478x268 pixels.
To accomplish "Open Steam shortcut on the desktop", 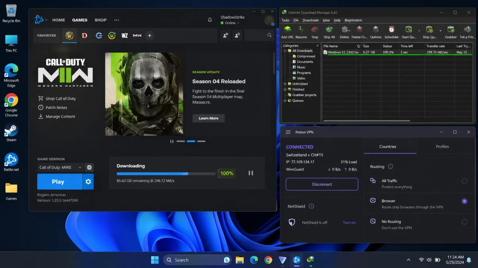I will tap(11, 133).
